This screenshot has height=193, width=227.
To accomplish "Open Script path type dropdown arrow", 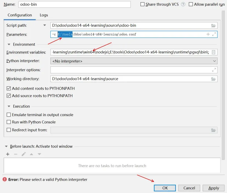I will (45, 25).
